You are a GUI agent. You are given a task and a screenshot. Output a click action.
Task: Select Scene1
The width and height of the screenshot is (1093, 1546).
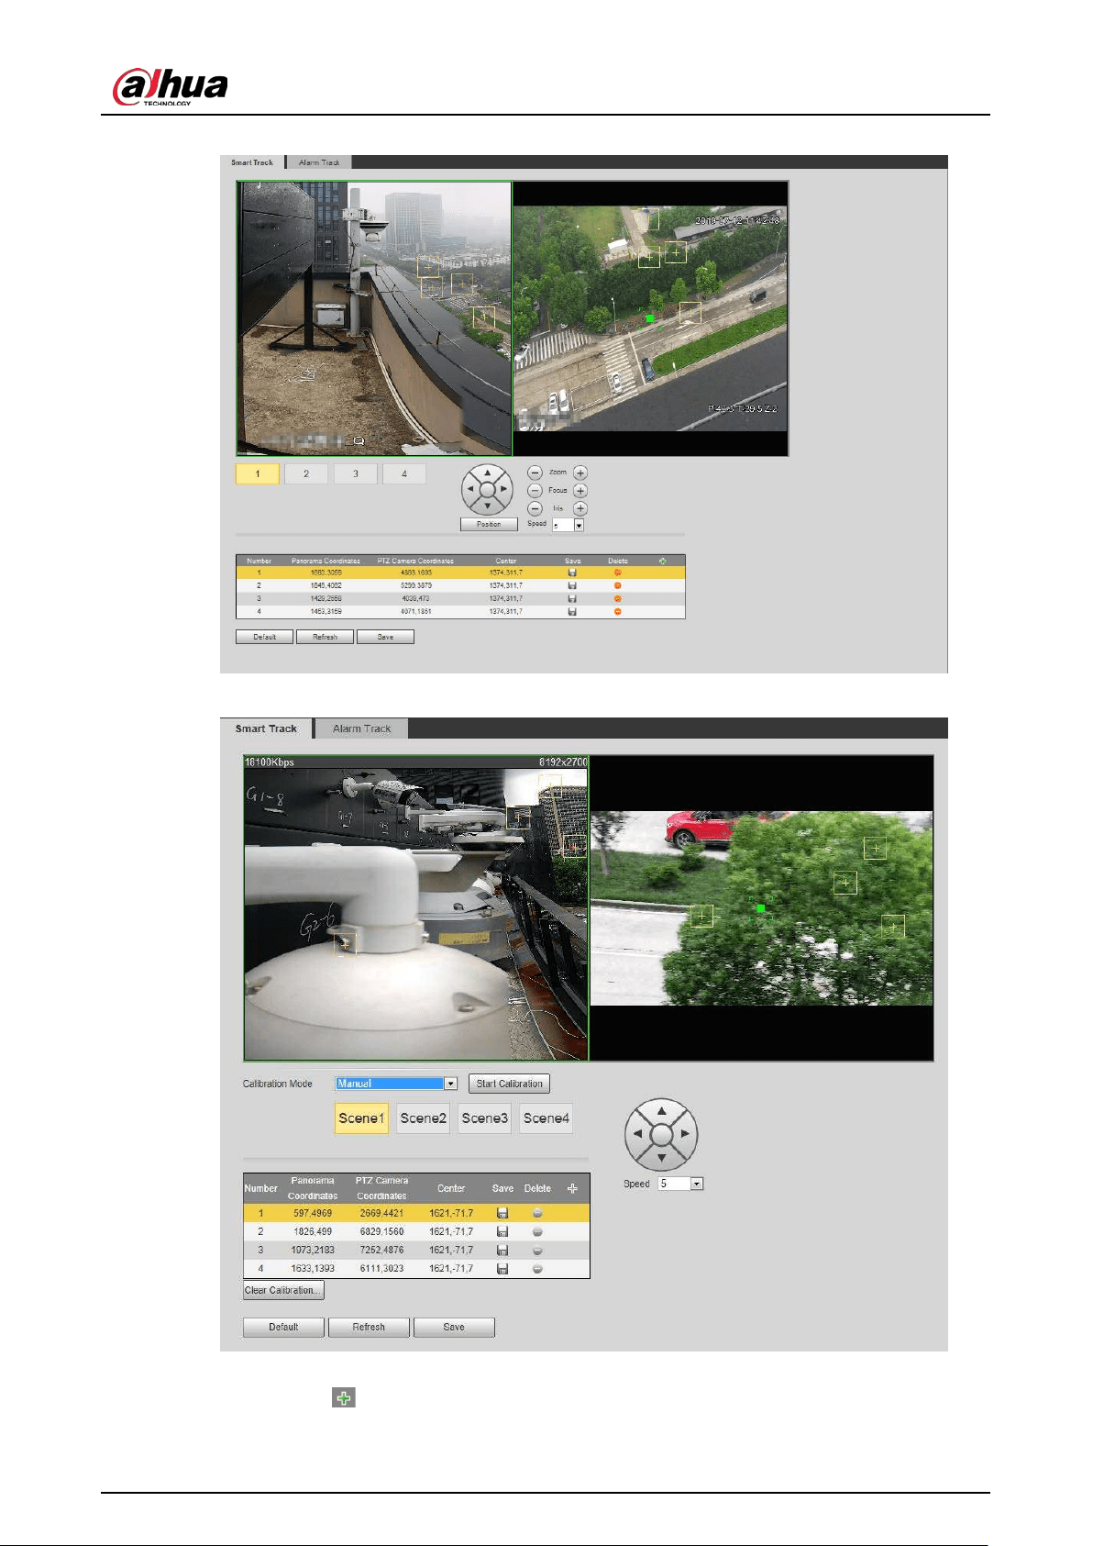point(361,1118)
